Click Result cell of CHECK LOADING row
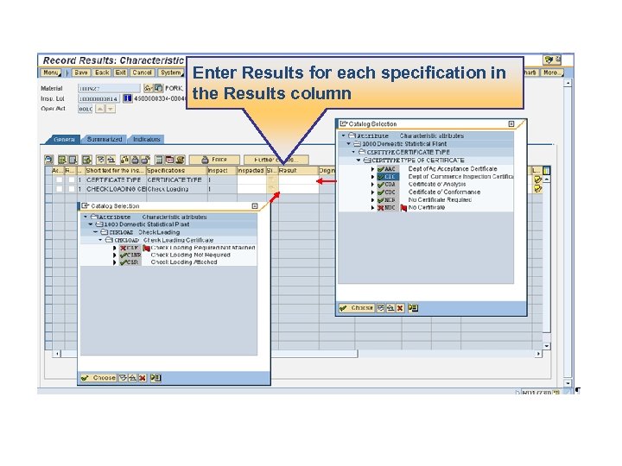The width and height of the screenshot is (622, 466). pos(298,189)
